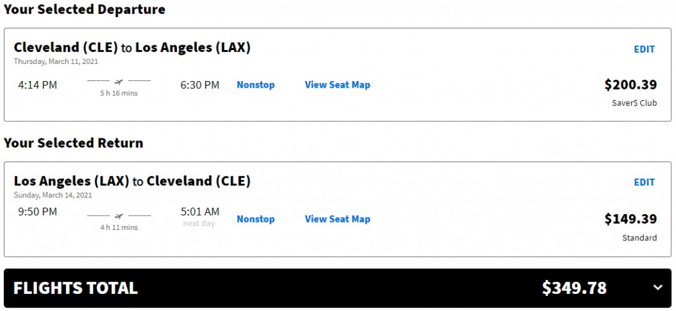Edit the Los Angeles to Cleveland return
This screenshot has width=676, height=311.
pos(644,183)
